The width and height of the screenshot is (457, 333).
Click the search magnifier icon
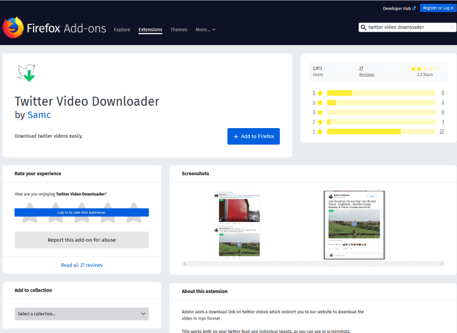point(363,27)
